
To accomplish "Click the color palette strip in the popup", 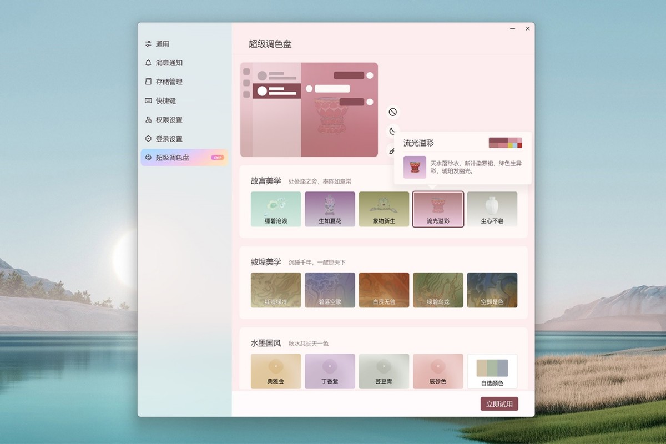I will 506,143.
